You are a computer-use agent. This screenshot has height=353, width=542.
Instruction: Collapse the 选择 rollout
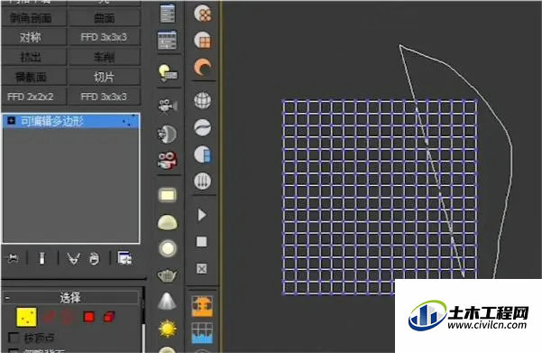click(x=71, y=297)
